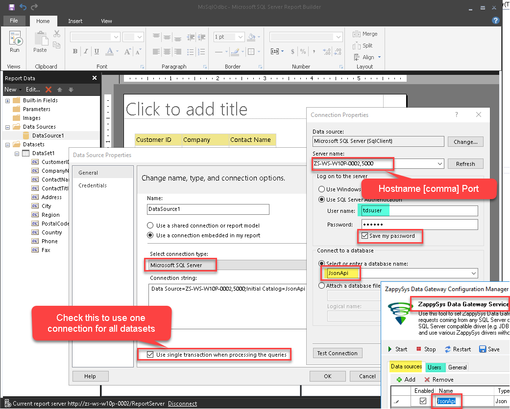Click the move down arrow in Report Data

pyautogui.click(x=71, y=90)
